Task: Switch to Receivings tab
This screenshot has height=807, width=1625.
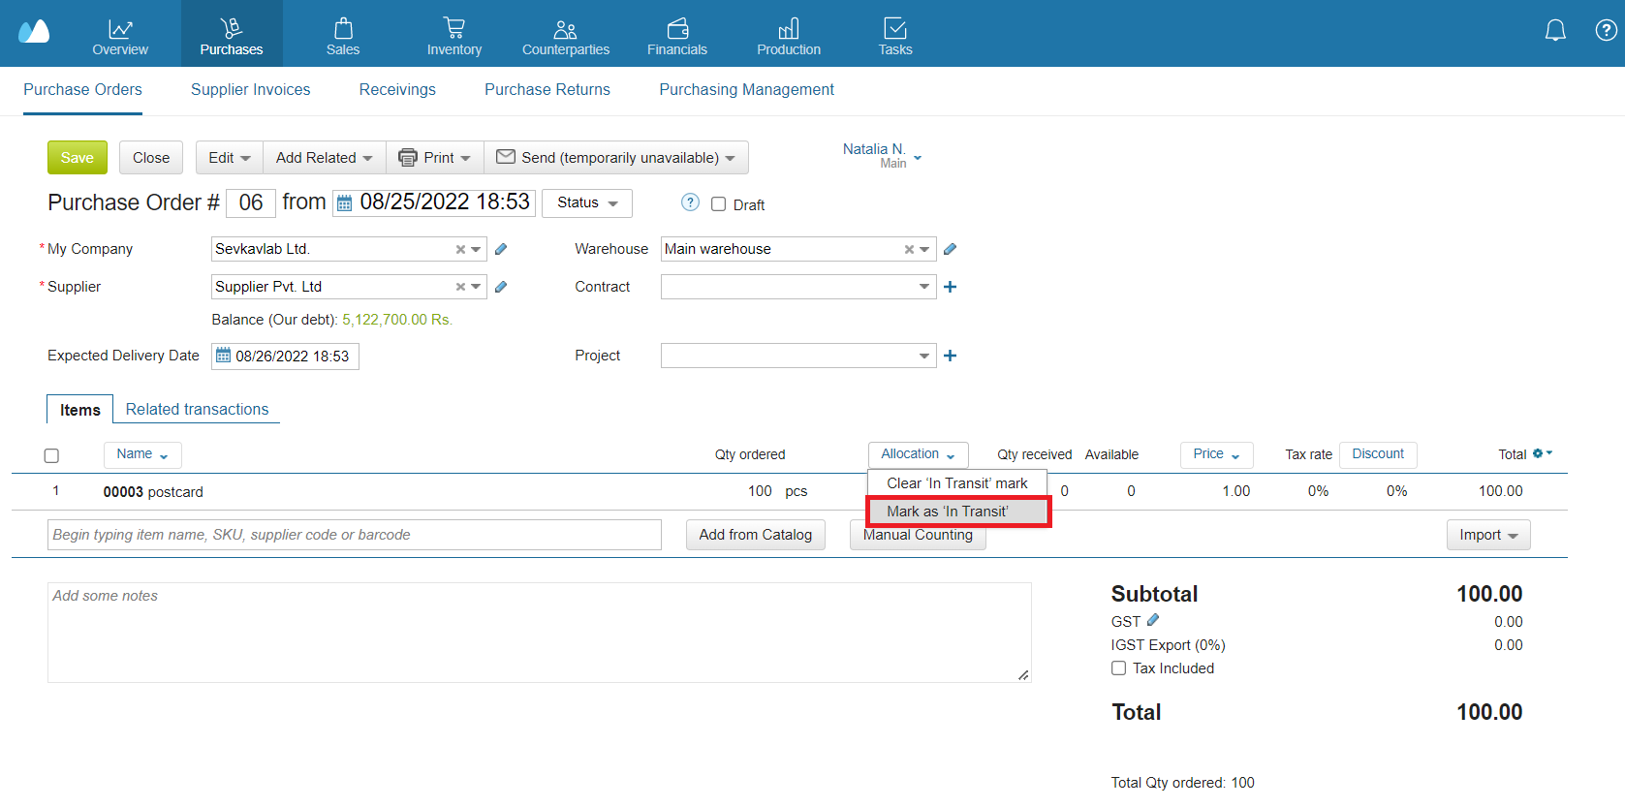Action: (x=397, y=89)
